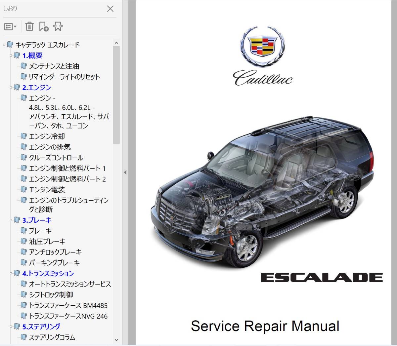397x346 pixels.
Task: Click bookmark icon beside エンジン制御と燃料パート 2
Action: click(23, 178)
